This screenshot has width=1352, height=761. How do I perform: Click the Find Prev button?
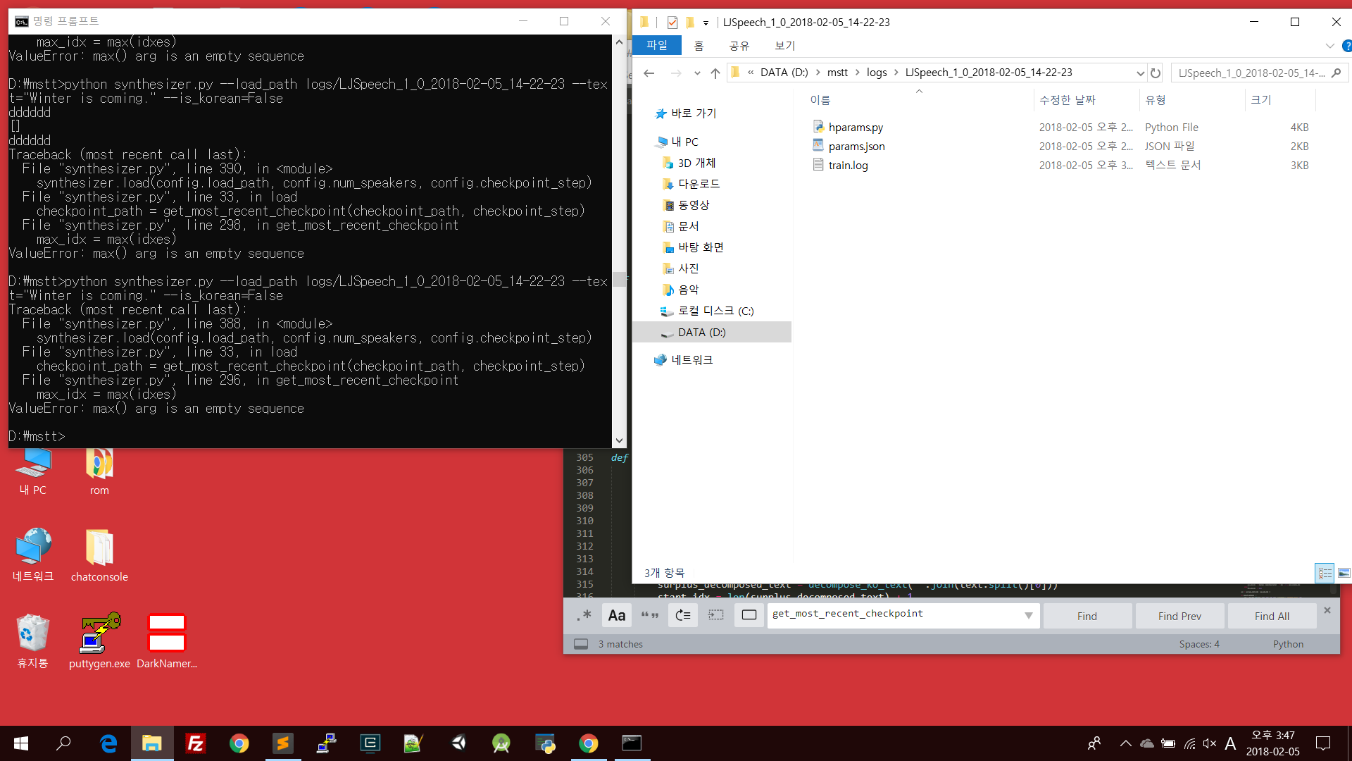(1179, 616)
